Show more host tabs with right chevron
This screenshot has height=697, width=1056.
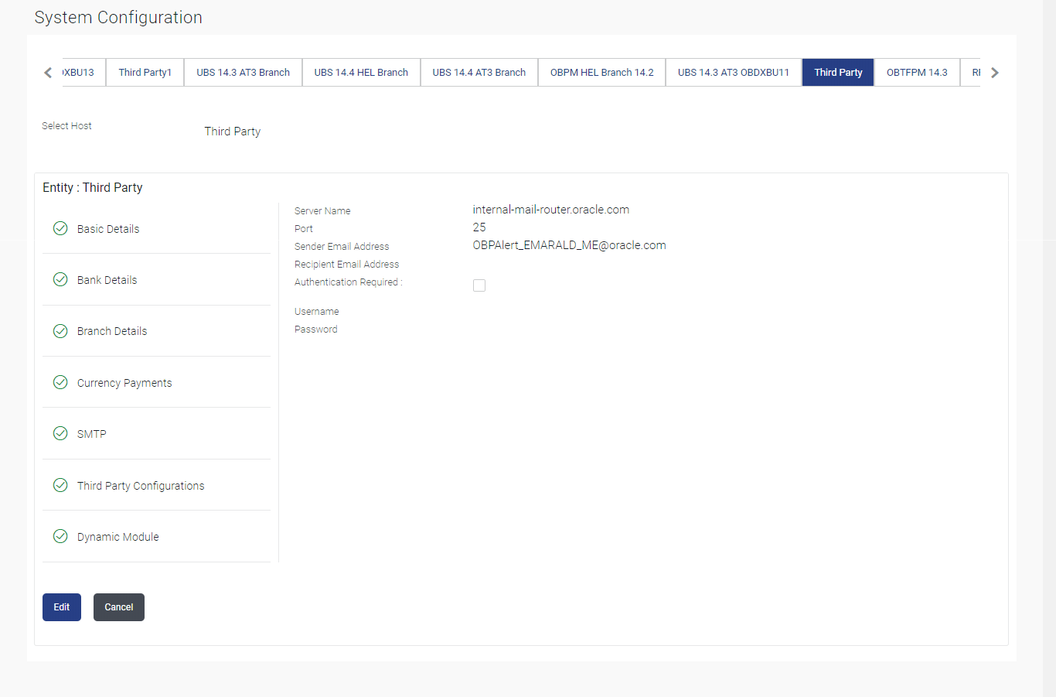coord(995,73)
